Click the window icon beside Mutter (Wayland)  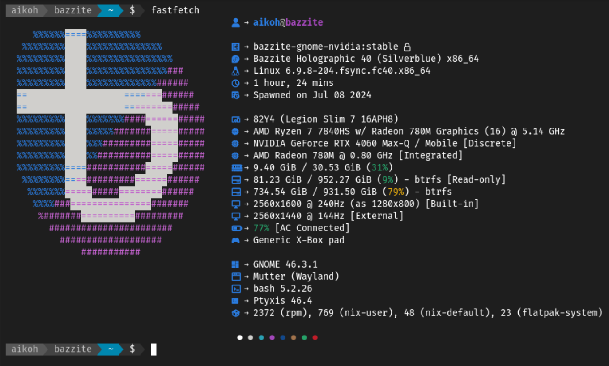pos(236,277)
